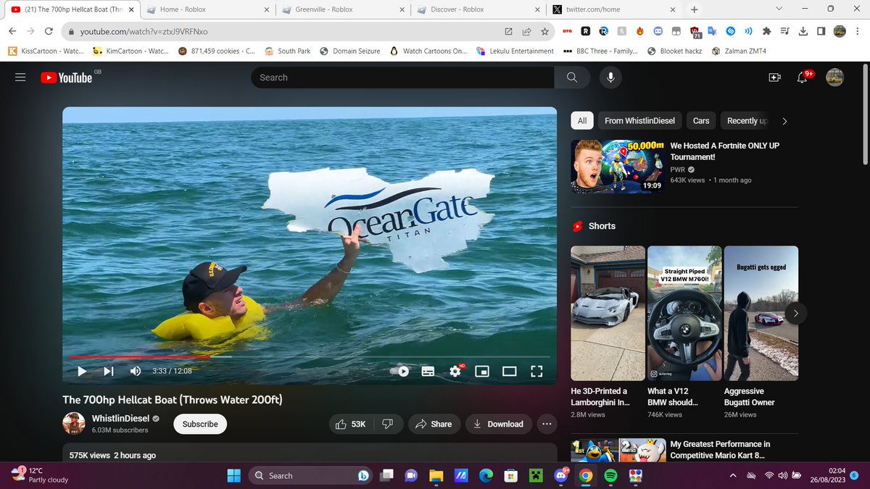
Task: Open the Chrome three-dot menu
Action: 859,31
